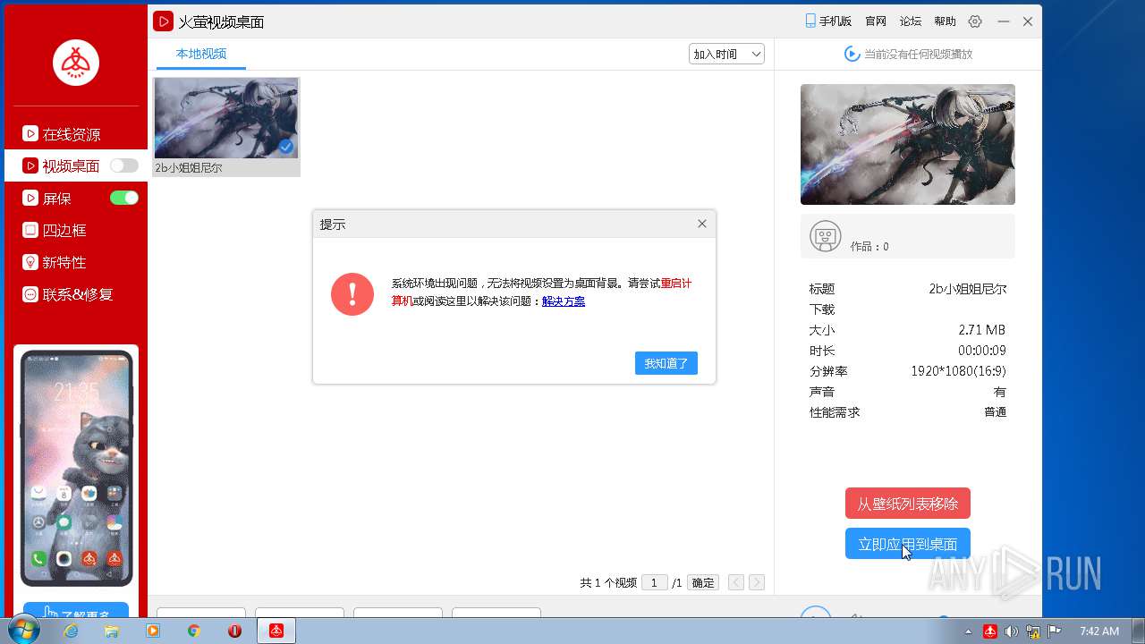Open 联系&修复 contact and repair
The image size is (1145, 644).
pyautogui.click(x=78, y=294)
